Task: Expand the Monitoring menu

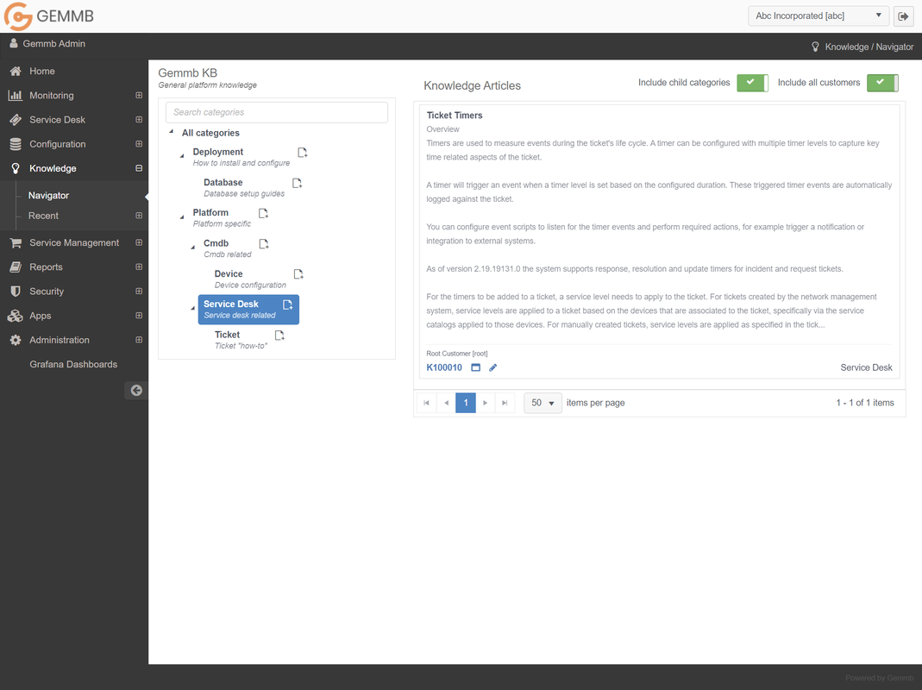Action: click(139, 95)
